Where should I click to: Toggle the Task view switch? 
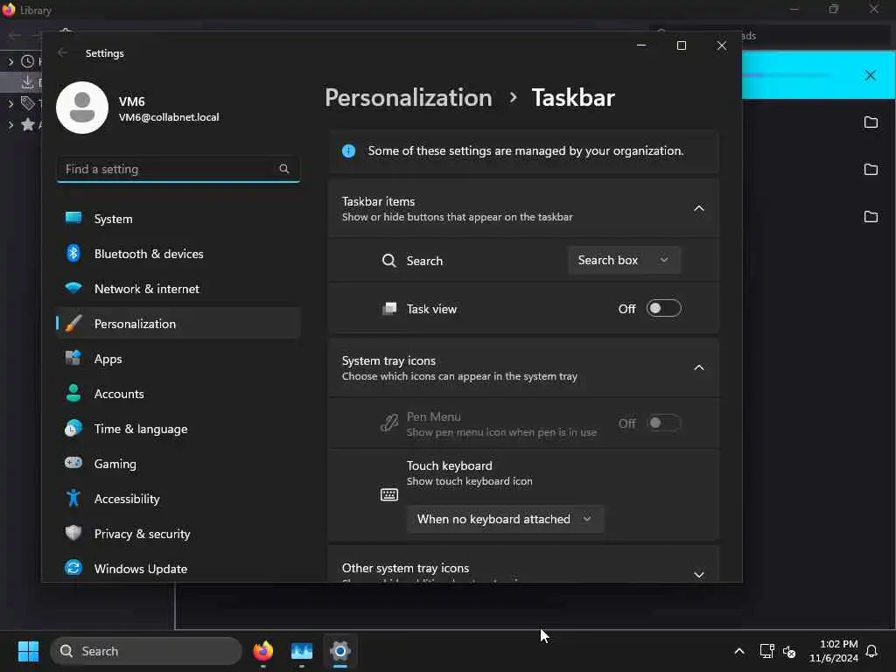(664, 309)
